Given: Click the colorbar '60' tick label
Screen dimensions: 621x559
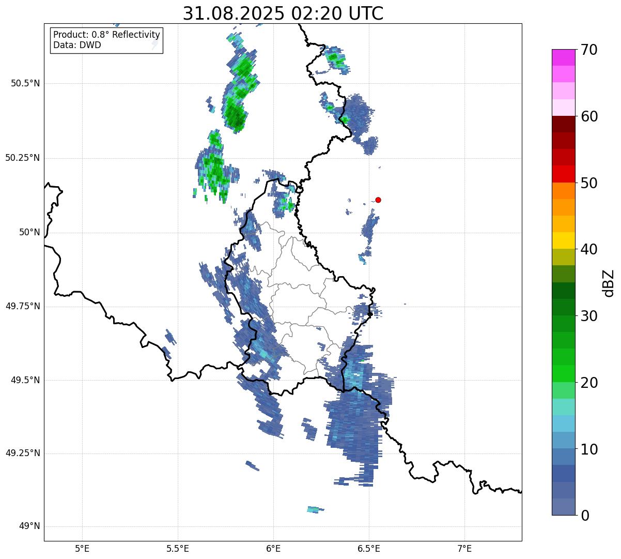Looking at the screenshot, I should coord(589,116).
